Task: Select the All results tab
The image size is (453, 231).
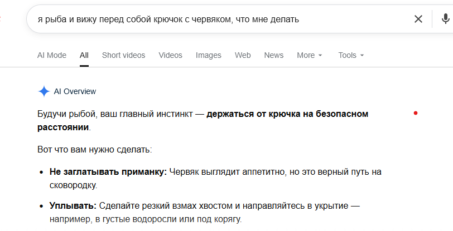Action: tap(84, 55)
